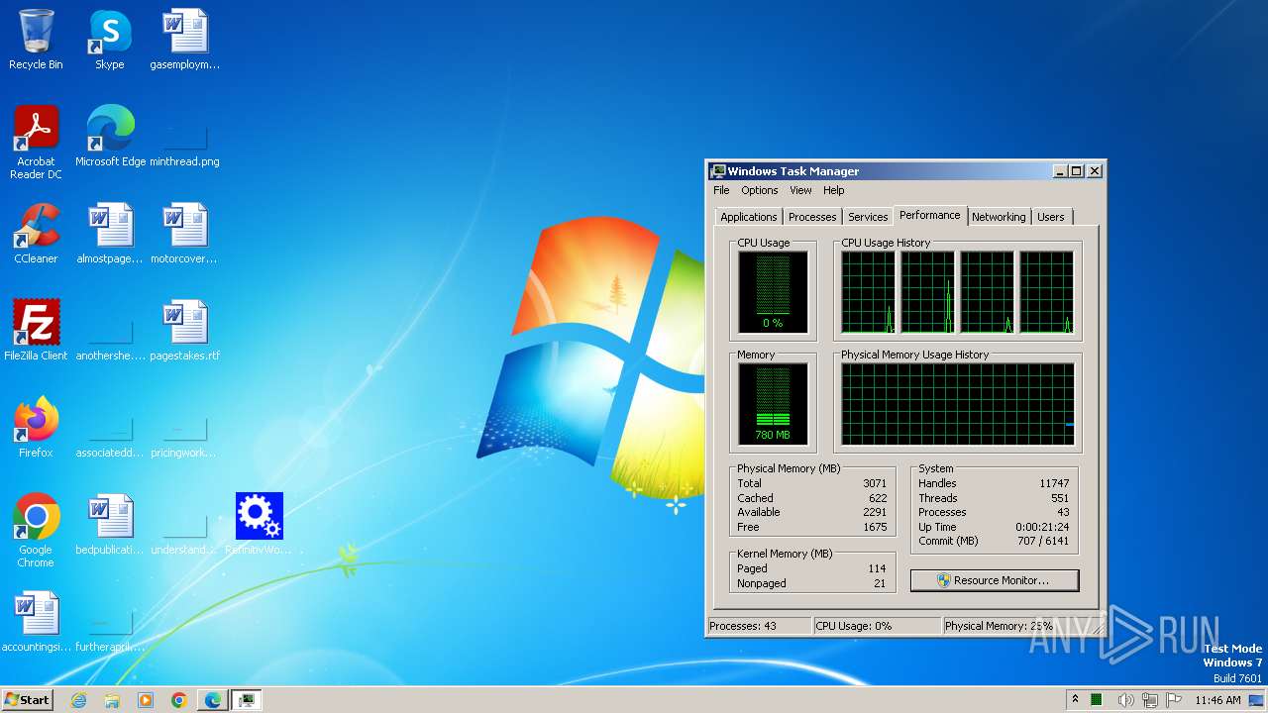Screen dimensions: 1268x713
Task: Select the pagestakes.rtf document
Action: click(x=184, y=331)
